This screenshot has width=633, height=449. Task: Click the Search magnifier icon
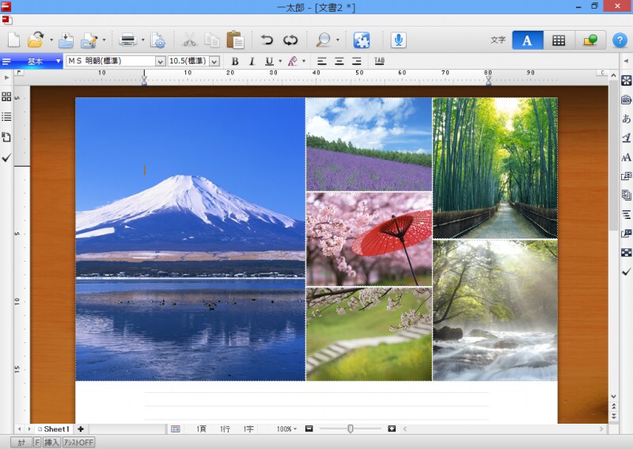click(x=323, y=40)
